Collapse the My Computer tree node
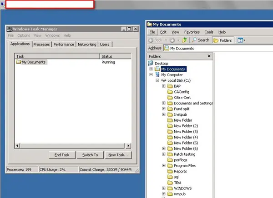 pos(151,74)
